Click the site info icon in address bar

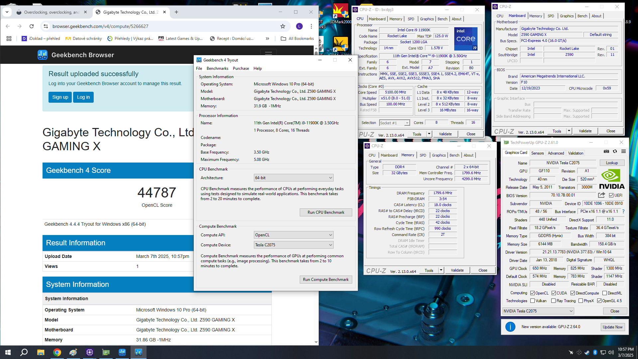(46, 26)
